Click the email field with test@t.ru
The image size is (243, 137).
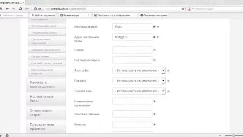133,37
